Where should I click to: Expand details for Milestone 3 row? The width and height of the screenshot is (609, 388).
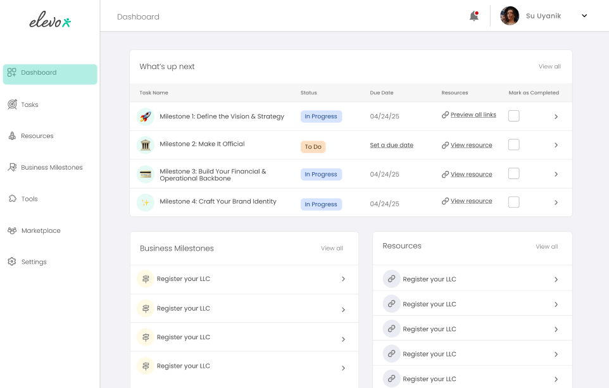(556, 173)
